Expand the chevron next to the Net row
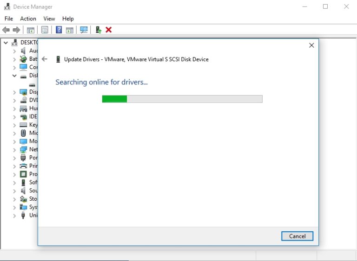This screenshot has width=357, height=261. coord(14,150)
